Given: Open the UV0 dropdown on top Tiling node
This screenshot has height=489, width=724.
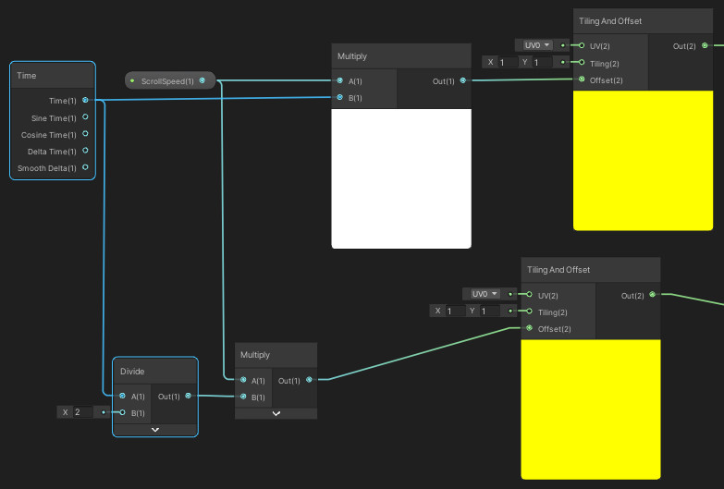Looking at the screenshot, I should (536, 44).
